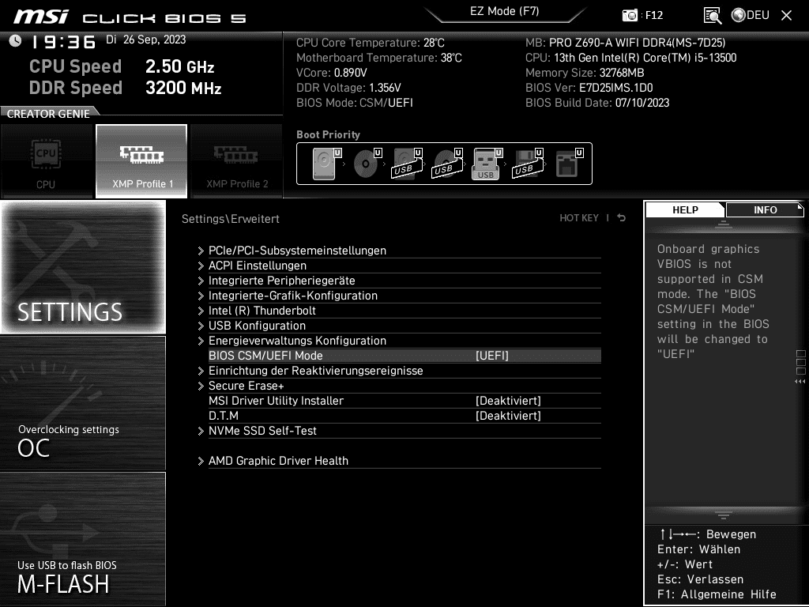Click the CPU Speed 2.50 GHz value
Image resolution: width=809 pixels, height=607 pixels.
point(179,66)
